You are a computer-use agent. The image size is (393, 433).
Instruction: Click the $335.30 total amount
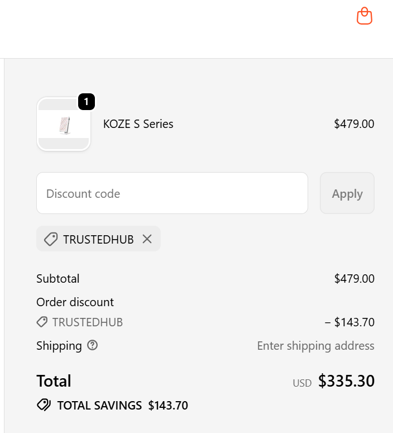click(x=346, y=381)
